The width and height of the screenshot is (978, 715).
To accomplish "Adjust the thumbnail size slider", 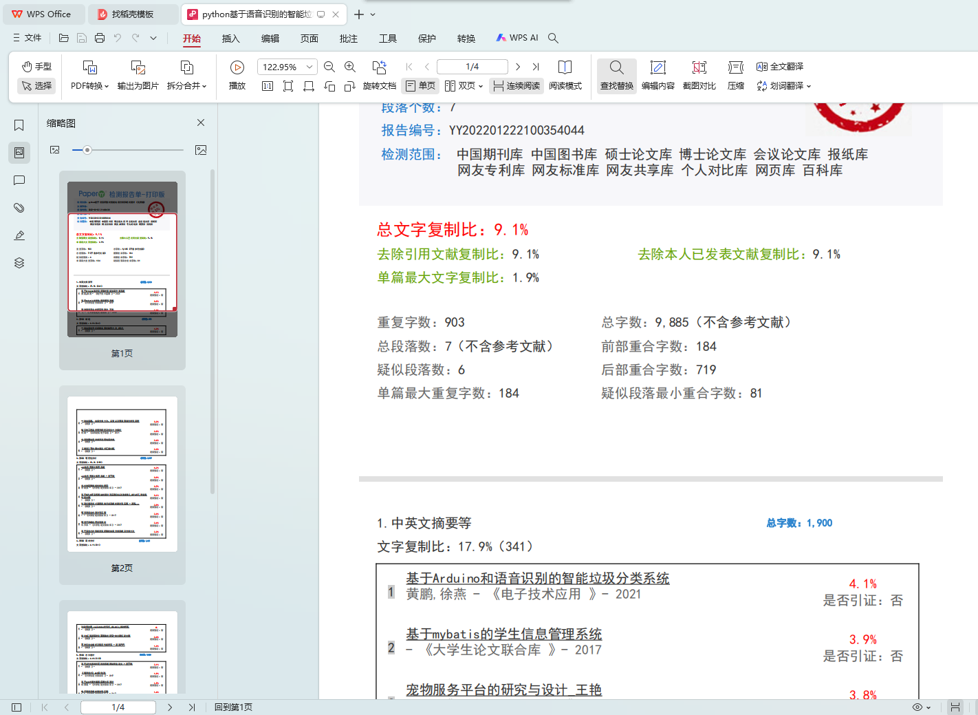I will 87,150.
